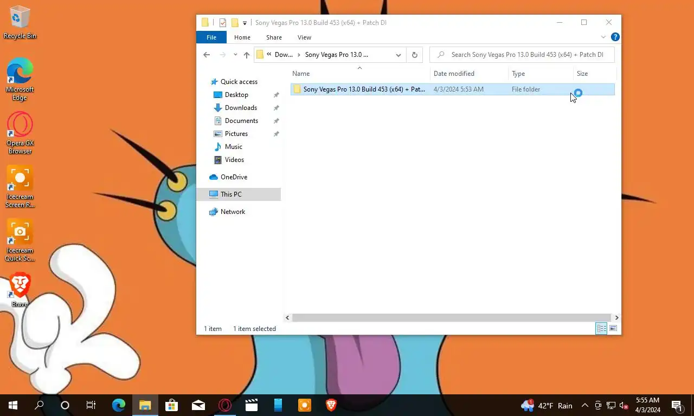Open Brave browser from the taskbar
This screenshot has width=694, height=416.
click(x=331, y=405)
